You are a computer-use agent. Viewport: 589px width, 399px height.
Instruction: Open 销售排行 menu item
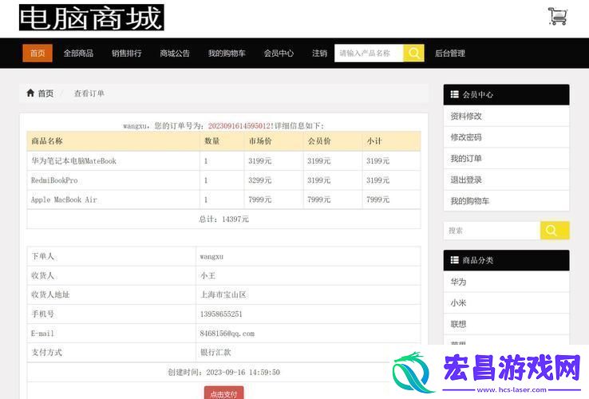tap(127, 53)
